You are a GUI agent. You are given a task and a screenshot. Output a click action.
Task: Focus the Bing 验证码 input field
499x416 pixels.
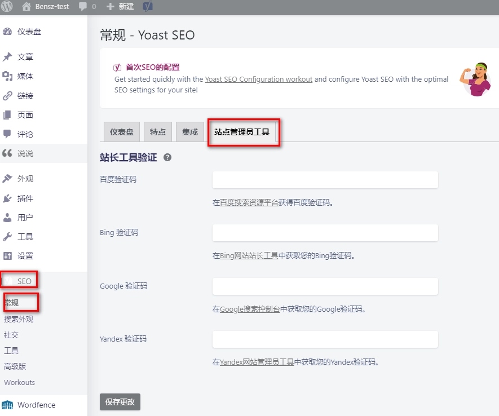pos(325,233)
